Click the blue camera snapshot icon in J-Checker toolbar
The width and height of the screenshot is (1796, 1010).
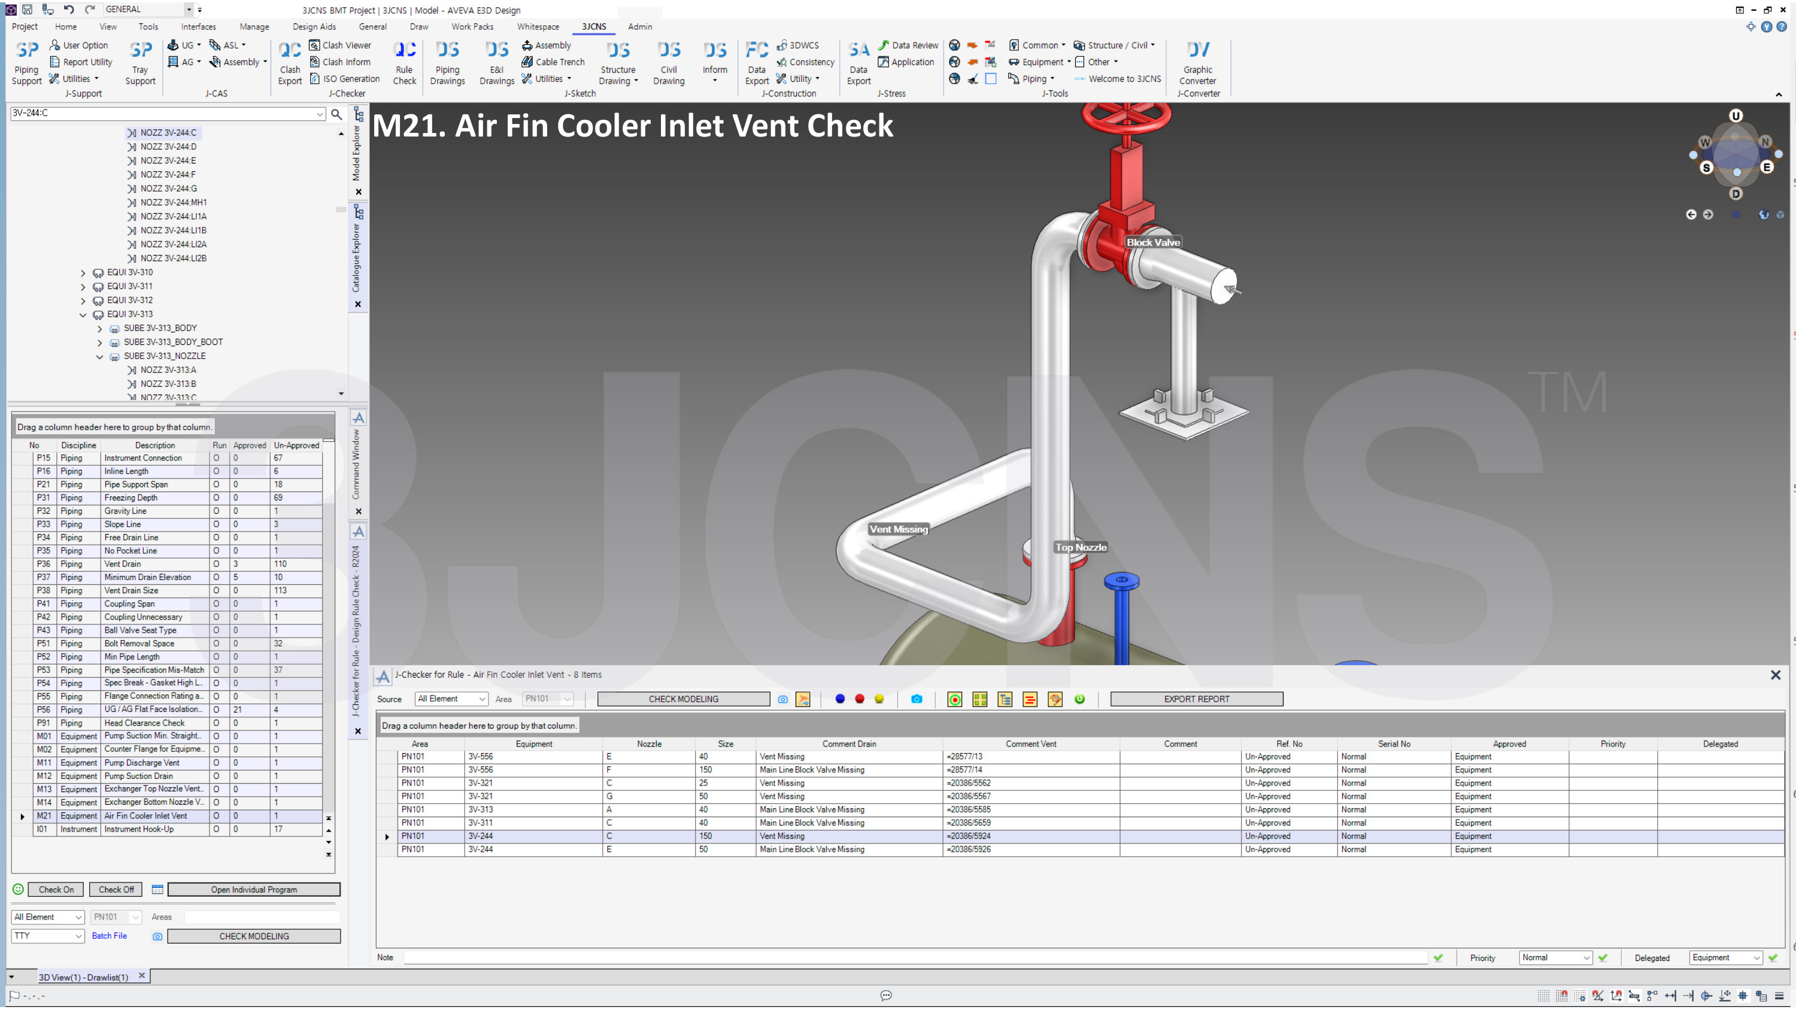[916, 699]
